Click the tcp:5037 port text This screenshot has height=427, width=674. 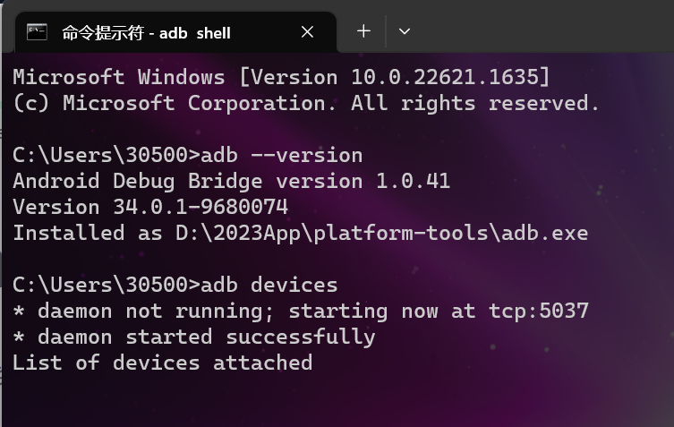tap(539, 311)
